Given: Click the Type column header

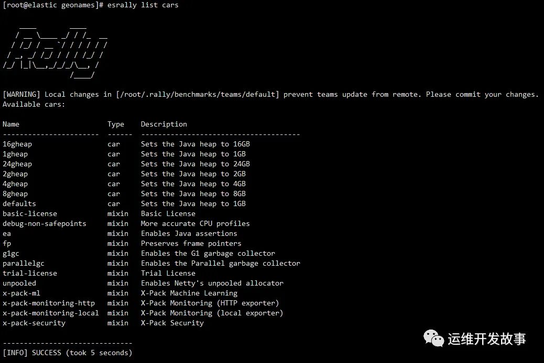Looking at the screenshot, I should (116, 124).
